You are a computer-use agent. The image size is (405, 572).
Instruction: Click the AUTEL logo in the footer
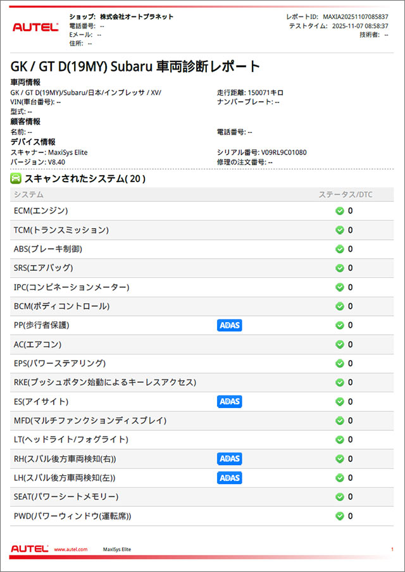[x=30, y=549]
